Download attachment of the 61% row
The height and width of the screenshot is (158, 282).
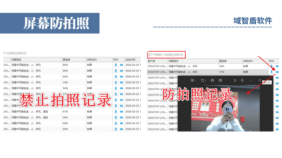[x=116, y=112]
